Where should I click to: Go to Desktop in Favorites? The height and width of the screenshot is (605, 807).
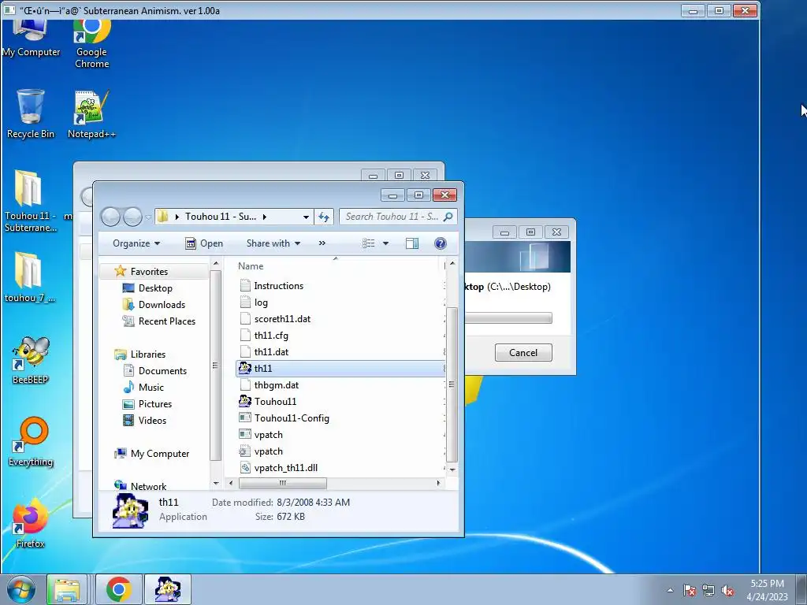pos(155,288)
